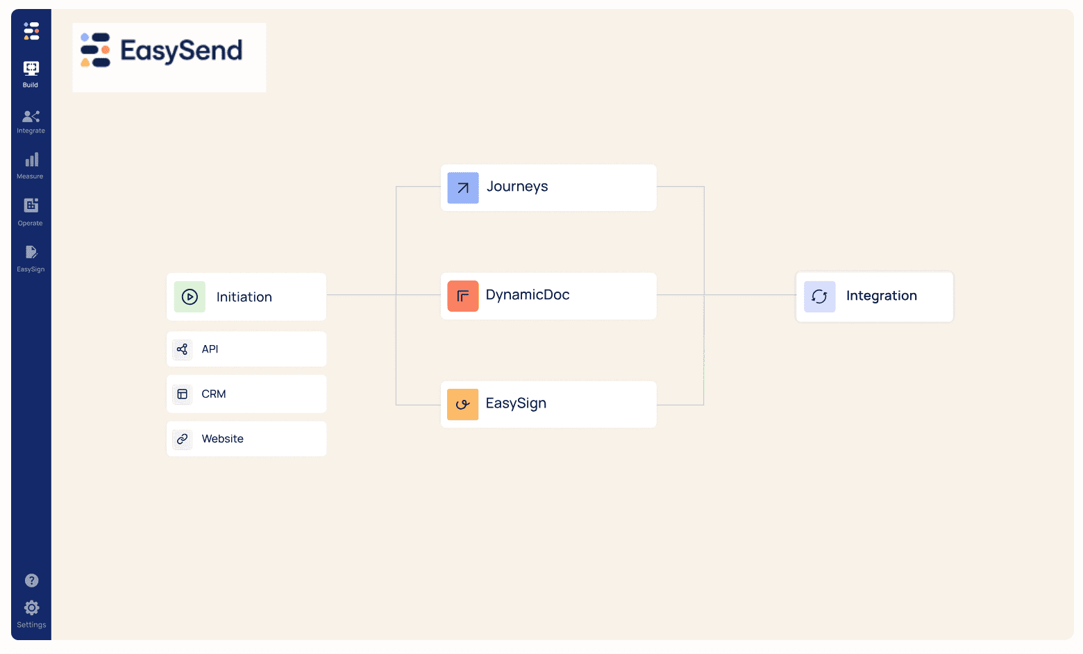Click the Initiation play icon
This screenshot has width=1083, height=654.
click(189, 296)
